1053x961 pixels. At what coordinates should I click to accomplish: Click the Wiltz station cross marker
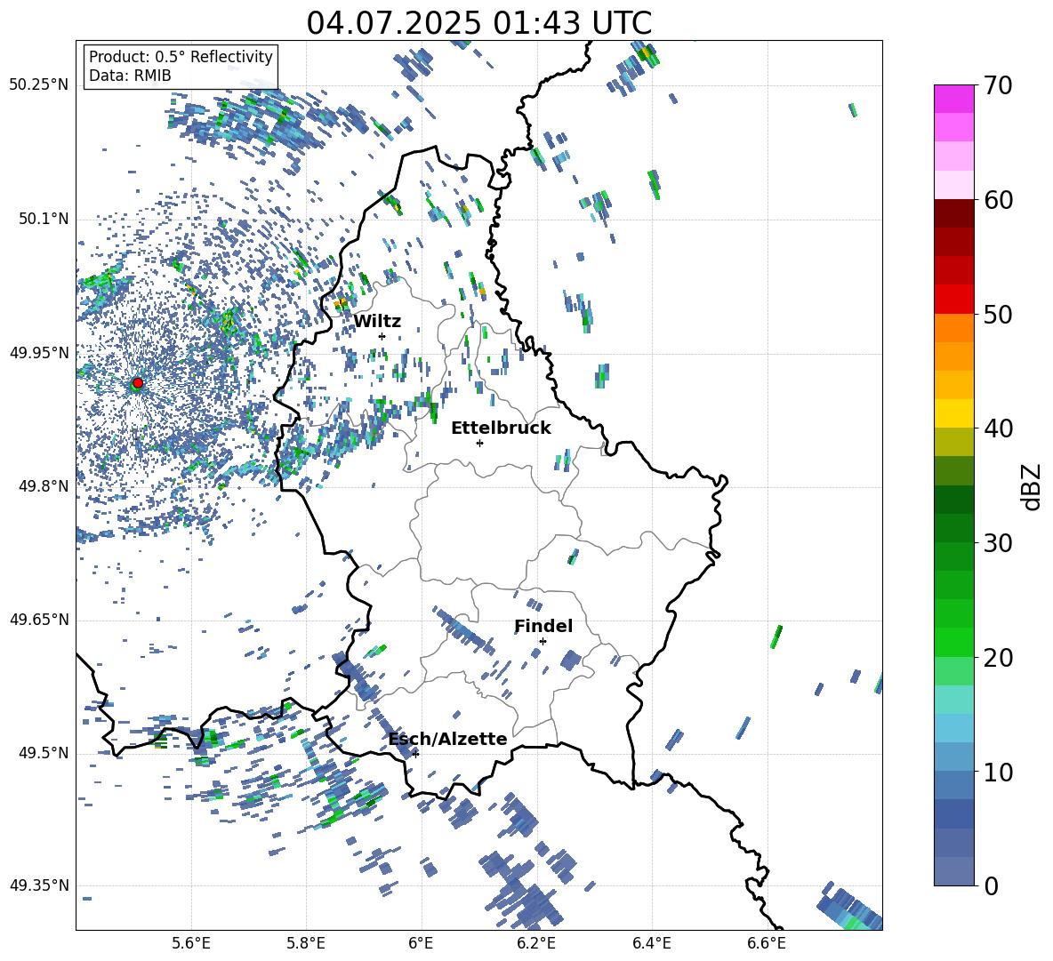(382, 336)
